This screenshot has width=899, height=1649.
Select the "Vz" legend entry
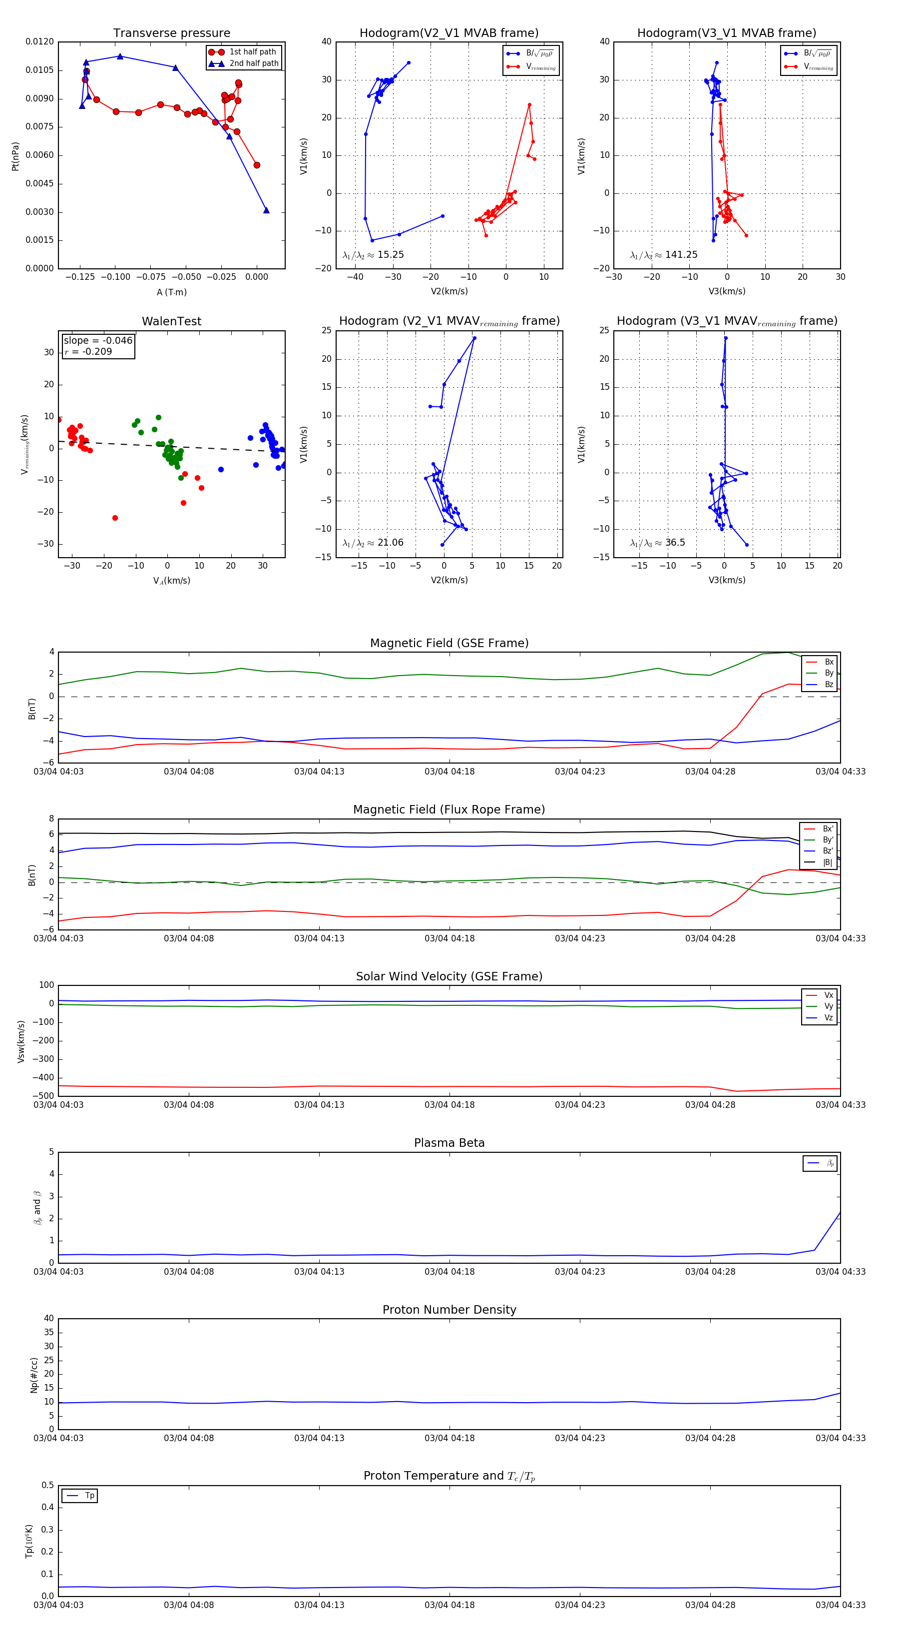click(x=820, y=1018)
